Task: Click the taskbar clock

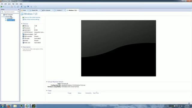Action: (187, 106)
